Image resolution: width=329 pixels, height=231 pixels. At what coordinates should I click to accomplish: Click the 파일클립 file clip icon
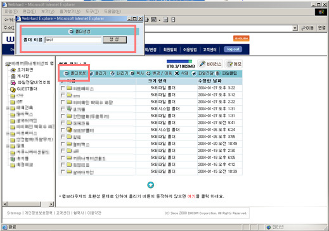tap(217, 73)
